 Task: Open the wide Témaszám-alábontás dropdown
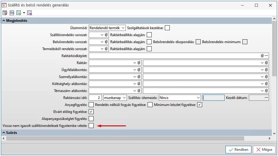262,91
